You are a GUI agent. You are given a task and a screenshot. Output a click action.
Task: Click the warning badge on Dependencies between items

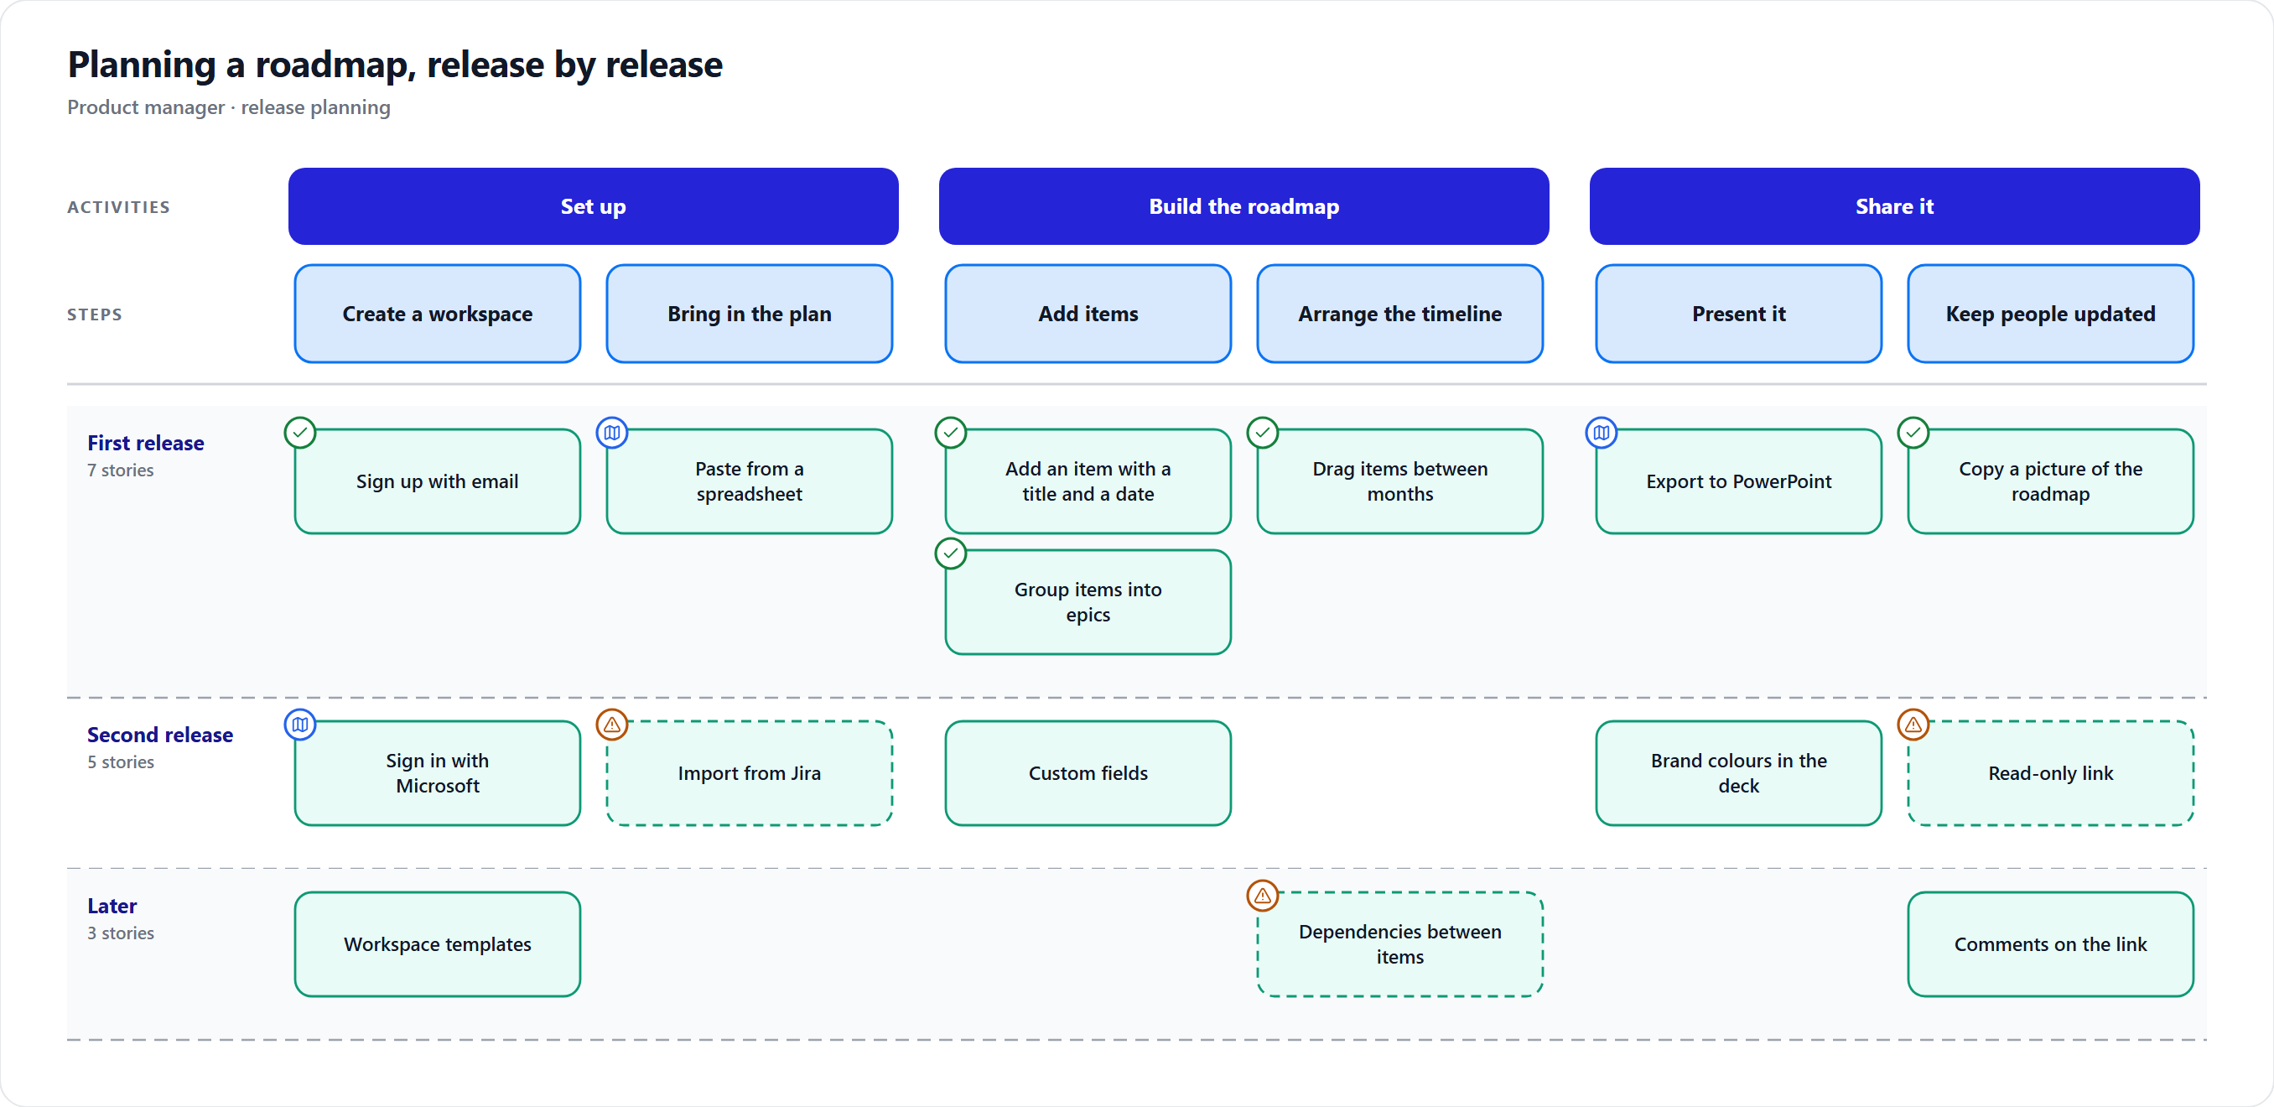pos(1262,896)
